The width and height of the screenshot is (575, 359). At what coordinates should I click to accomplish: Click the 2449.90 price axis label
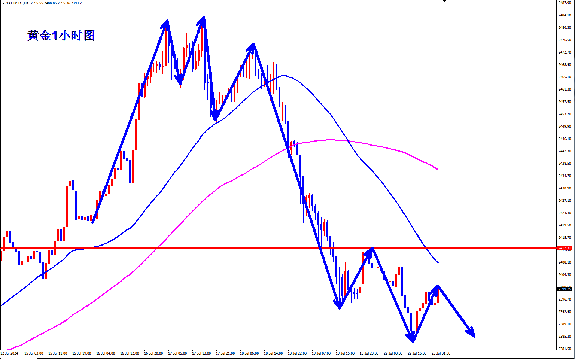[x=565, y=127]
